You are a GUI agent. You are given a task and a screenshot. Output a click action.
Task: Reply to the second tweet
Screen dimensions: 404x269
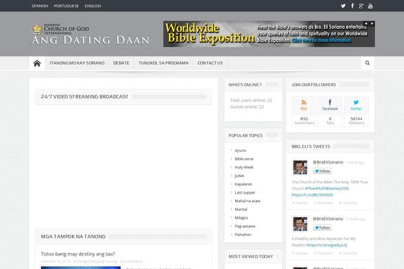(300, 253)
